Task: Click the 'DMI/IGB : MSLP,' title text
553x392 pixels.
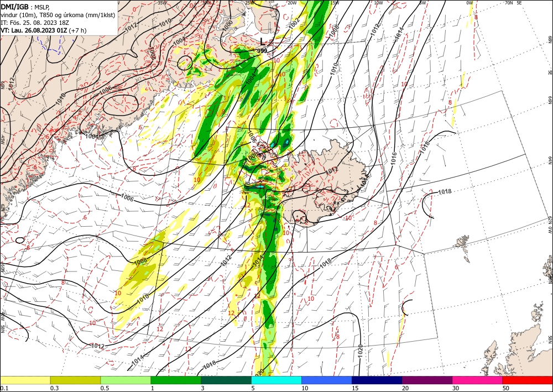Action: point(25,7)
